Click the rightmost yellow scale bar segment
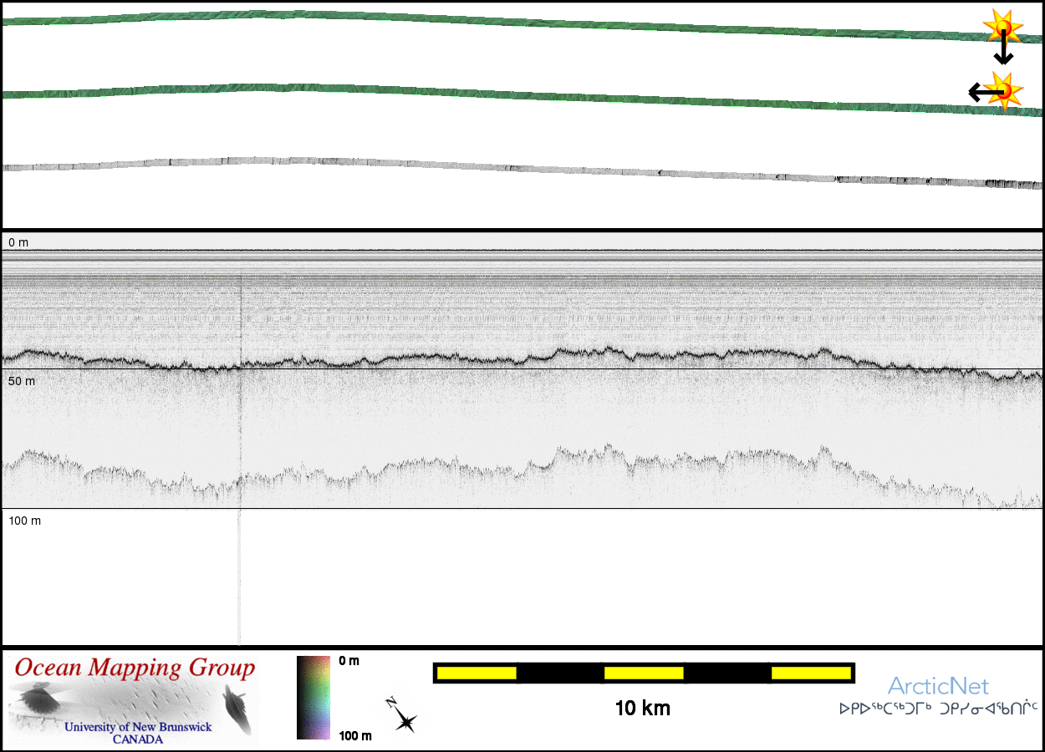This screenshot has width=1045, height=752. (x=810, y=673)
